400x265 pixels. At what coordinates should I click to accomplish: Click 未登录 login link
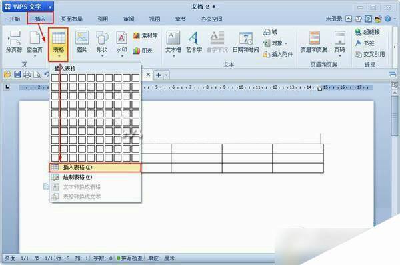pyautogui.click(x=334, y=19)
